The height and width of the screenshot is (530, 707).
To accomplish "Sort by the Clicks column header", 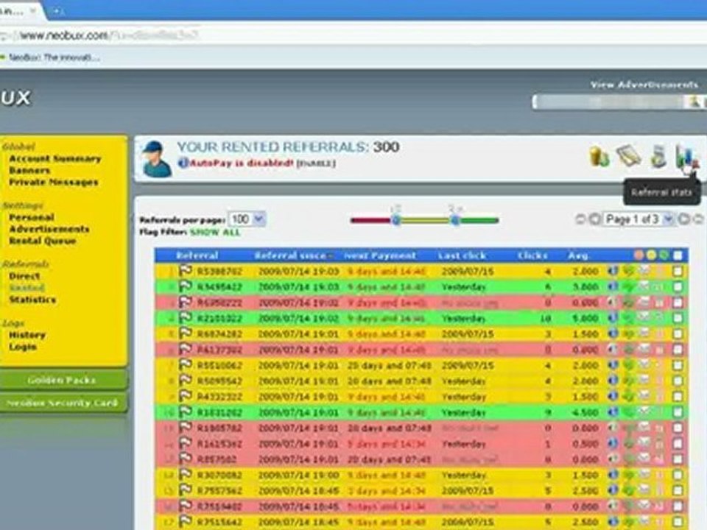I will [532, 255].
